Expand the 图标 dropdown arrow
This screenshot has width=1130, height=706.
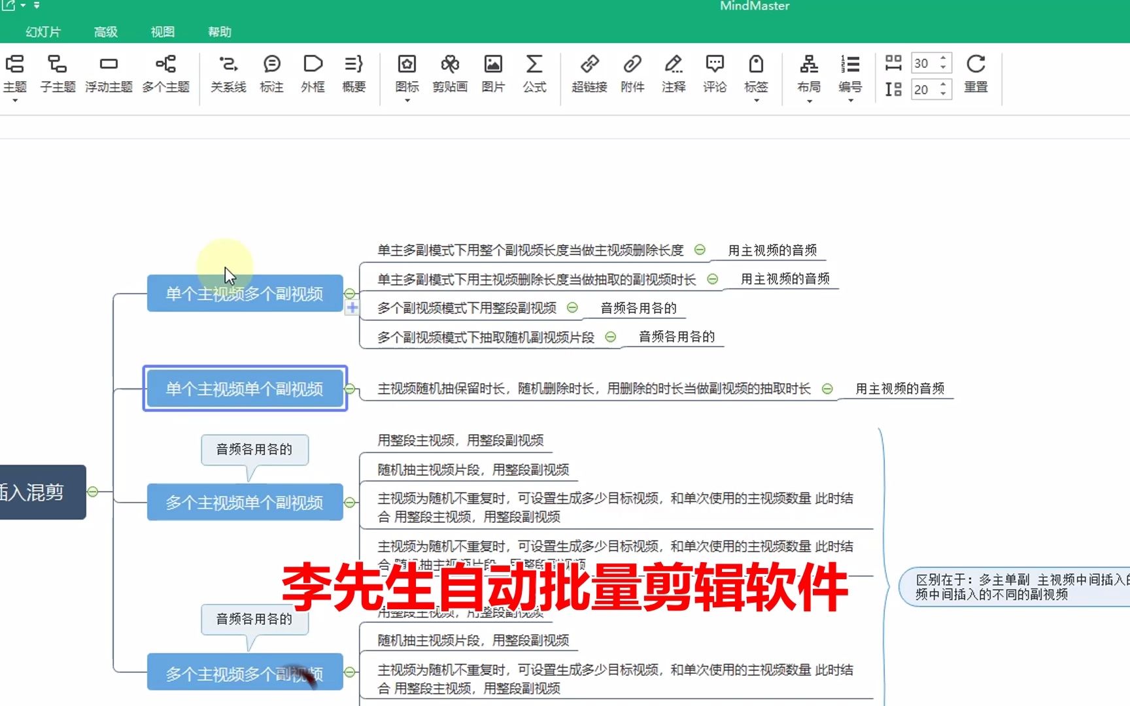point(407,101)
